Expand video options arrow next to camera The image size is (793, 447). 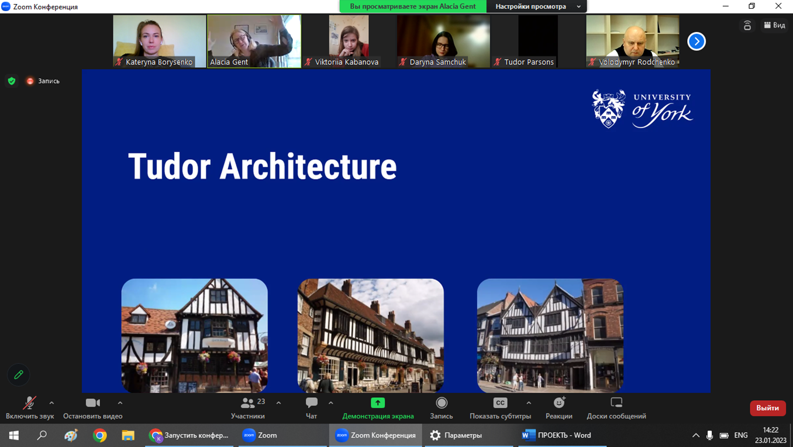coord(120,403)
